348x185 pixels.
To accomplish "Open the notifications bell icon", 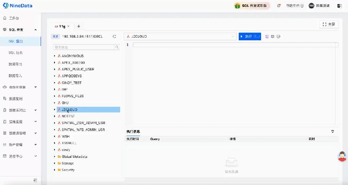I will pyautogui.click(x=279, y=6).
